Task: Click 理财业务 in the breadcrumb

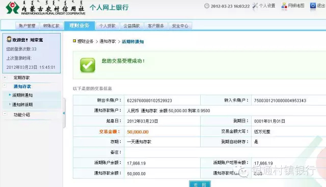Action: point(85,41)
